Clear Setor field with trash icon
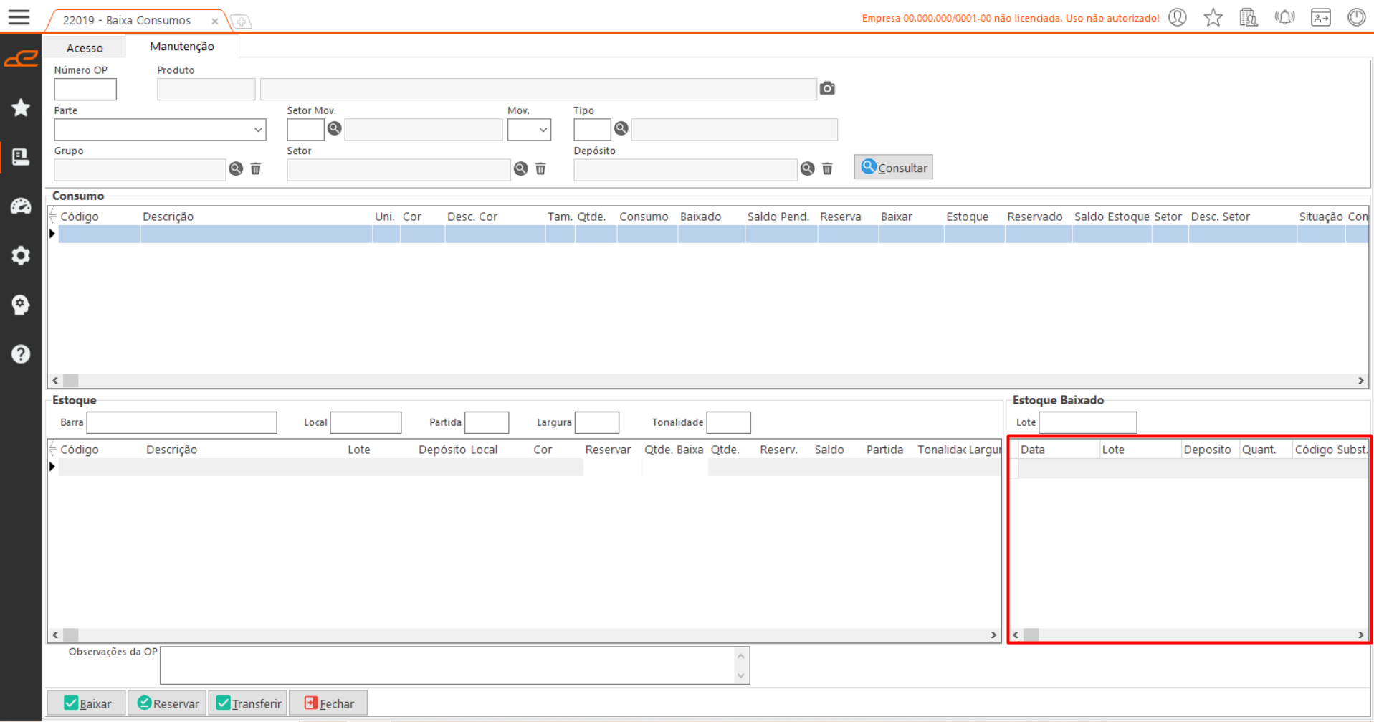Viewport: 1374px width, 722px height. pyautogui.click(x=540, y=168)
